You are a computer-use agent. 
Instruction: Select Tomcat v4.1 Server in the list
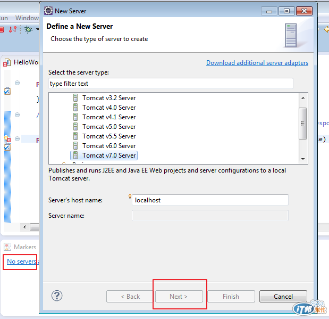108,117
